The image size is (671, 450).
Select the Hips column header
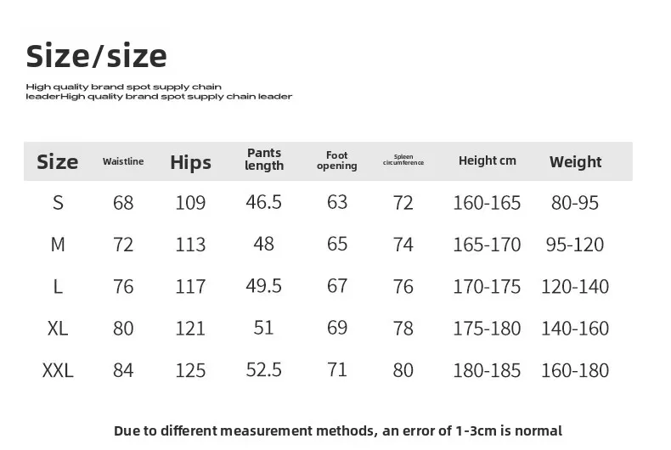coord(190,162)
